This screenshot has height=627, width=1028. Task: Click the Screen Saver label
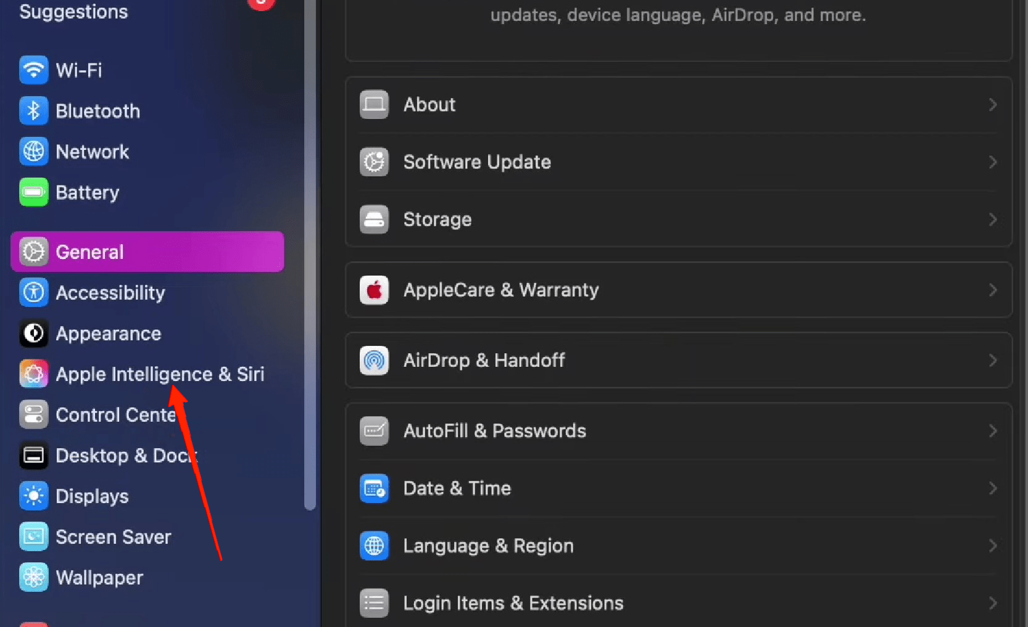tap(114, 537)
